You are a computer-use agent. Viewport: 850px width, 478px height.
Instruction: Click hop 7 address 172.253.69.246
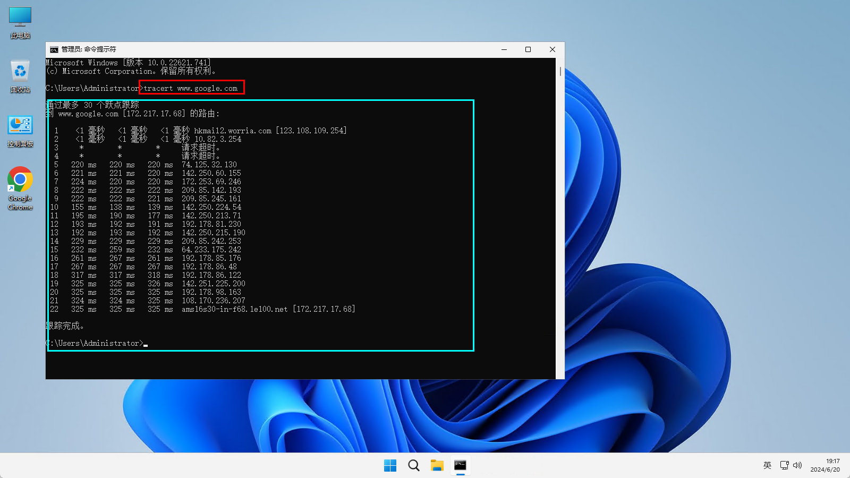click(211, 182)
